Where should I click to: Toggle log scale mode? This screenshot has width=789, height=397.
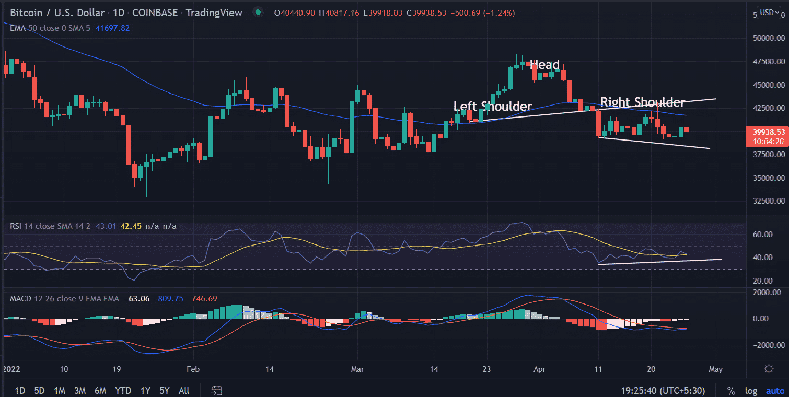click(x=751, y=390)
